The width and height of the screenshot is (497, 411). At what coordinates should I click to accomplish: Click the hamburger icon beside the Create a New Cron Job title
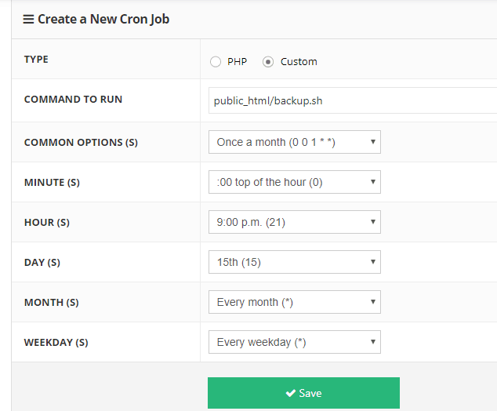click(28, 19)
